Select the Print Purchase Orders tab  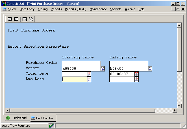tap(43, 118)
